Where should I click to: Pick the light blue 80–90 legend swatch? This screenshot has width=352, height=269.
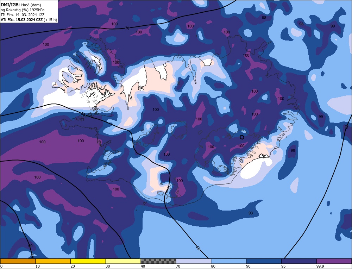click(x=229, y=261)
